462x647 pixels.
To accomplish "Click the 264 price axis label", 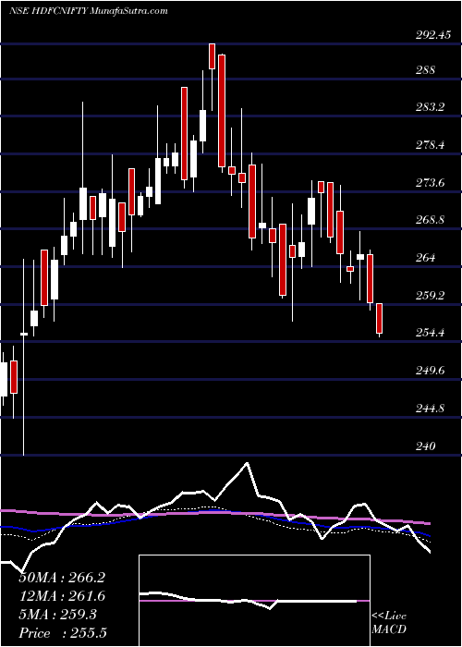I will tap(426, 258).
